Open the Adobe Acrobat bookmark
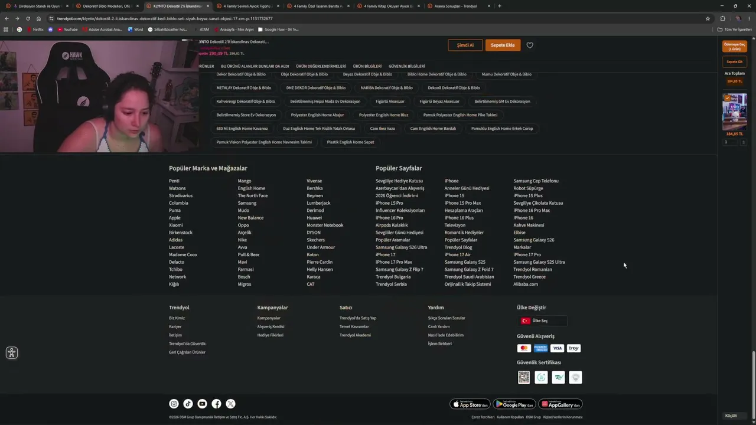 [102, 29]
